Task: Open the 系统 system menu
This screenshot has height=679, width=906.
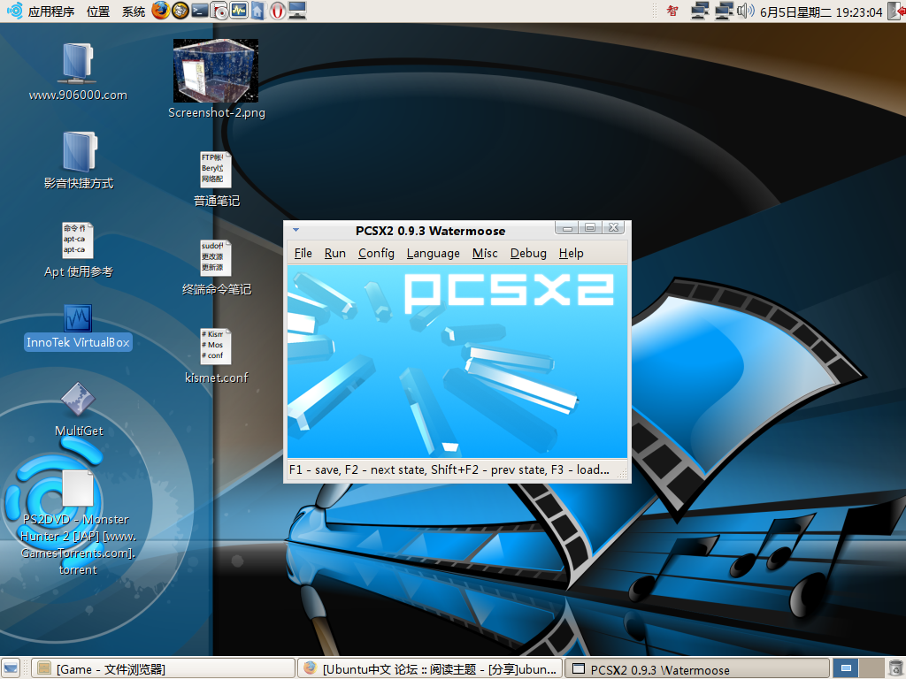Action: point(134,11)
